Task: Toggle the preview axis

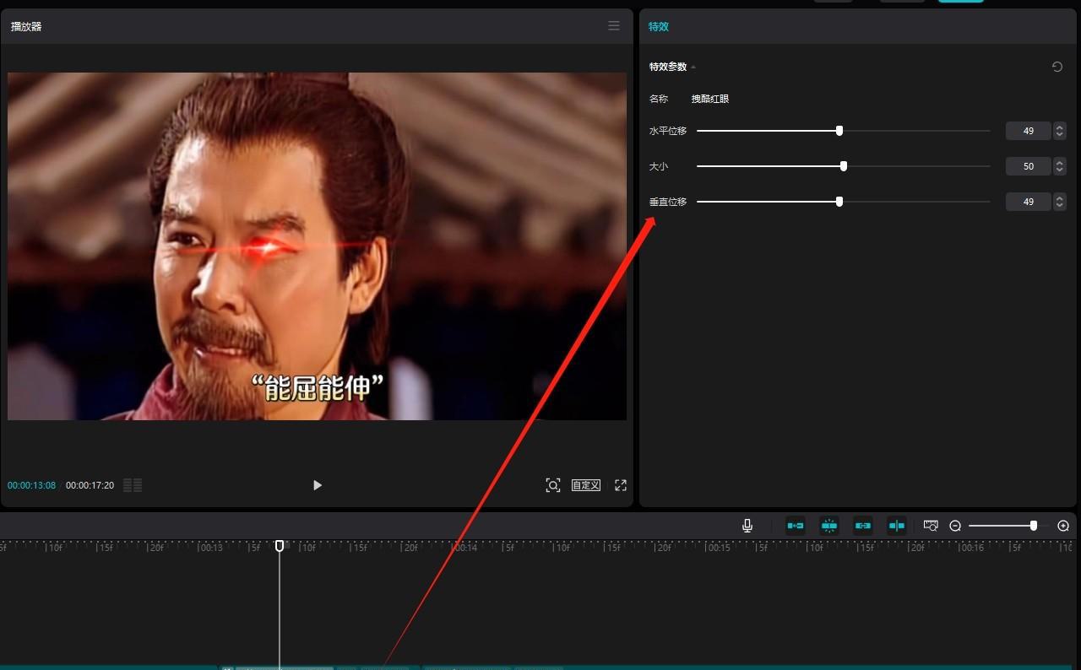Action: point(897,526)
